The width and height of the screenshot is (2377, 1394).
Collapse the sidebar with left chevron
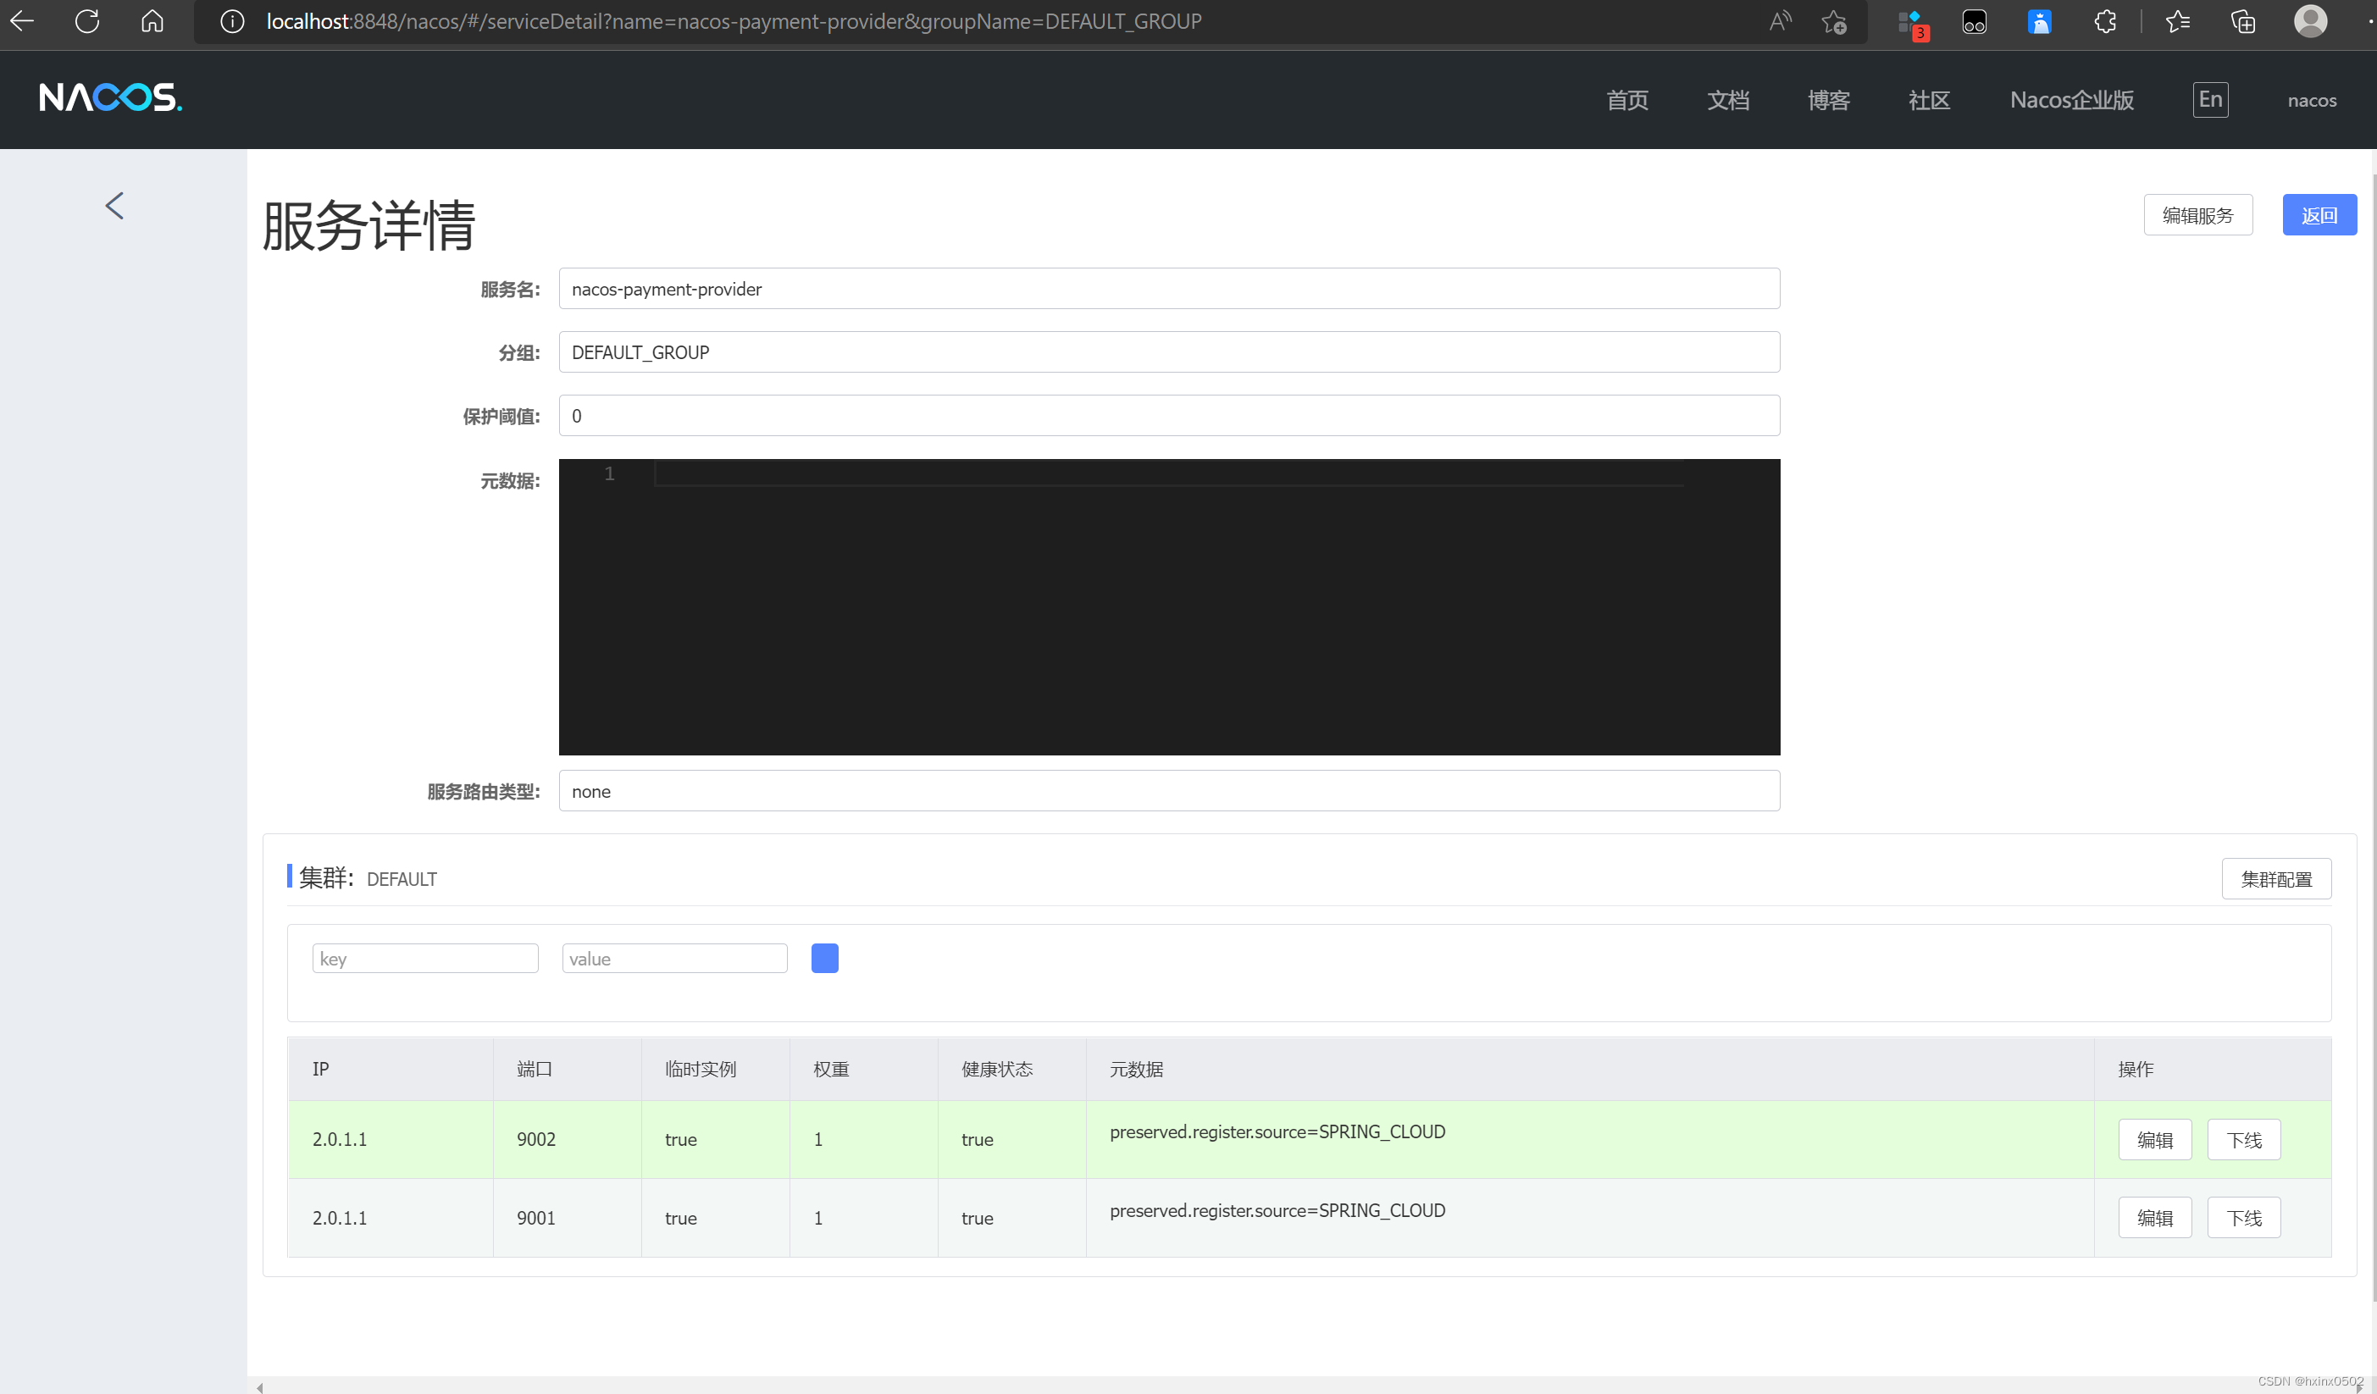coord(114,206)
